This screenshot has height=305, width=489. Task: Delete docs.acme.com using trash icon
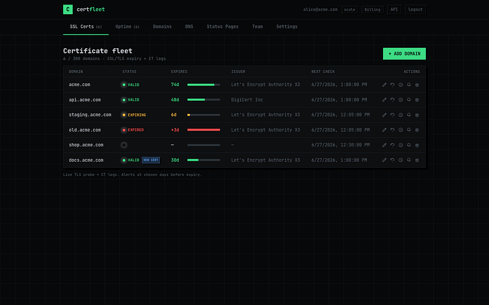417,160
